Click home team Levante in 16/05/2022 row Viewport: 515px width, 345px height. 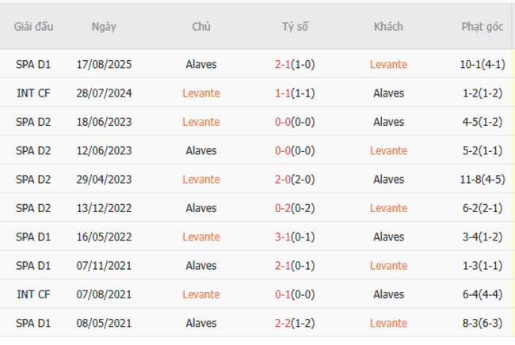click(200, 237)
